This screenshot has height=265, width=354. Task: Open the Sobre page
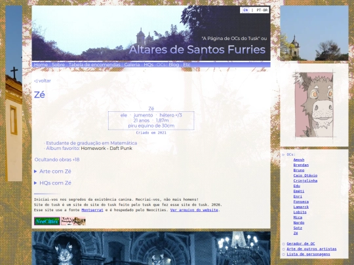[x=58, y=65]
